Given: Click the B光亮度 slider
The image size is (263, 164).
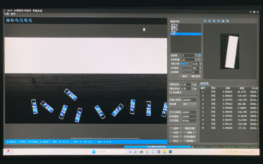Looking at the screenshot, I should tap(186, 72).
